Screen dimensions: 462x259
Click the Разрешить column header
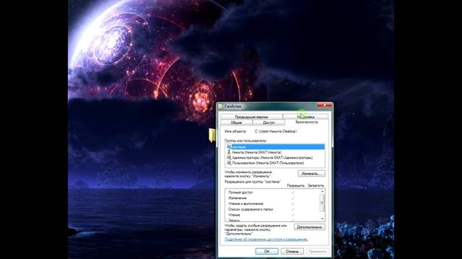pos(295,186)
